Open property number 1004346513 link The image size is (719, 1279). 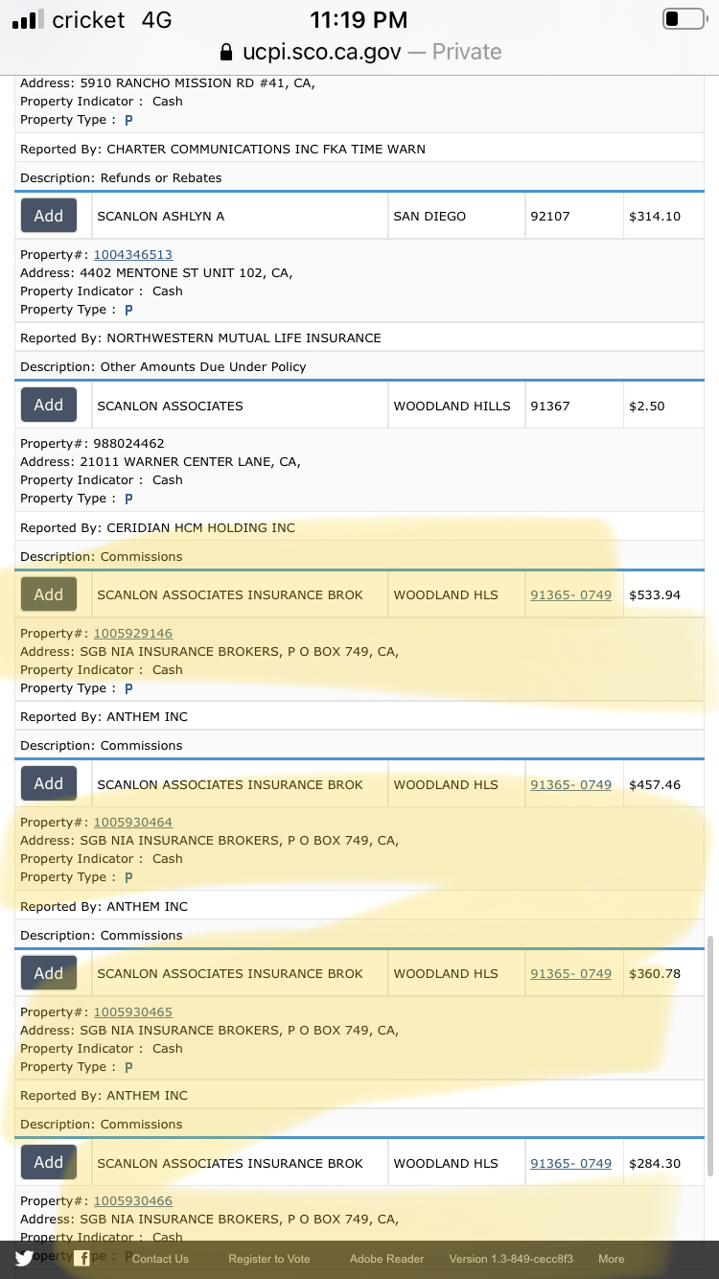pos(132,254)
